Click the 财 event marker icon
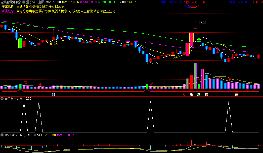The image size is (263, 153). pos(53,94)
